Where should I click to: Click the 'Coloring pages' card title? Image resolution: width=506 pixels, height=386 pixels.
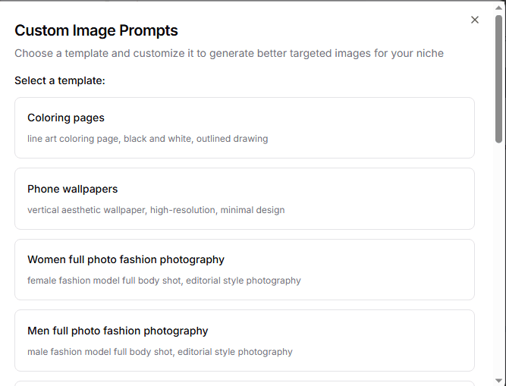(x=66, y=118)
